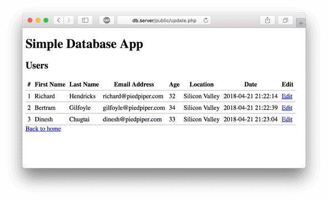The height and width of the screenshot is (200, 328).
Task: Select the first name Dinesh
Action: [44, 119]
